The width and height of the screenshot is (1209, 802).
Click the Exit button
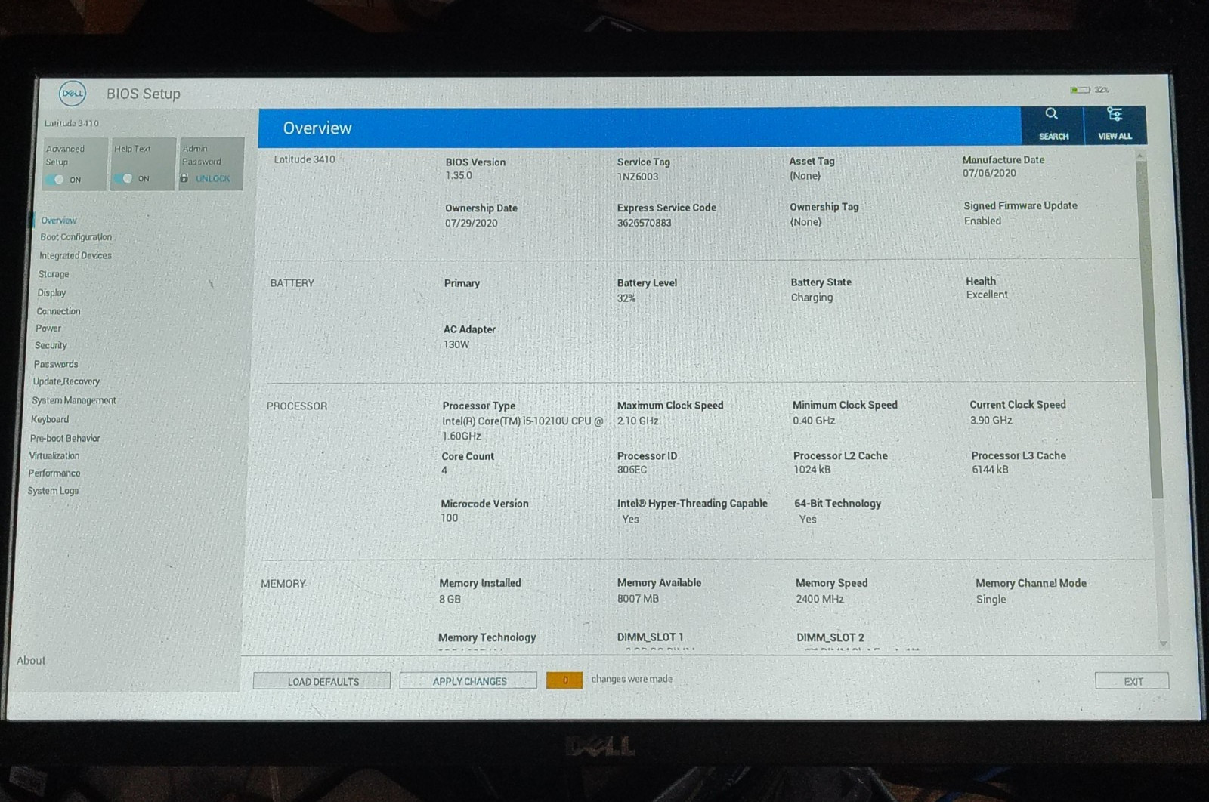(1132, 681)
